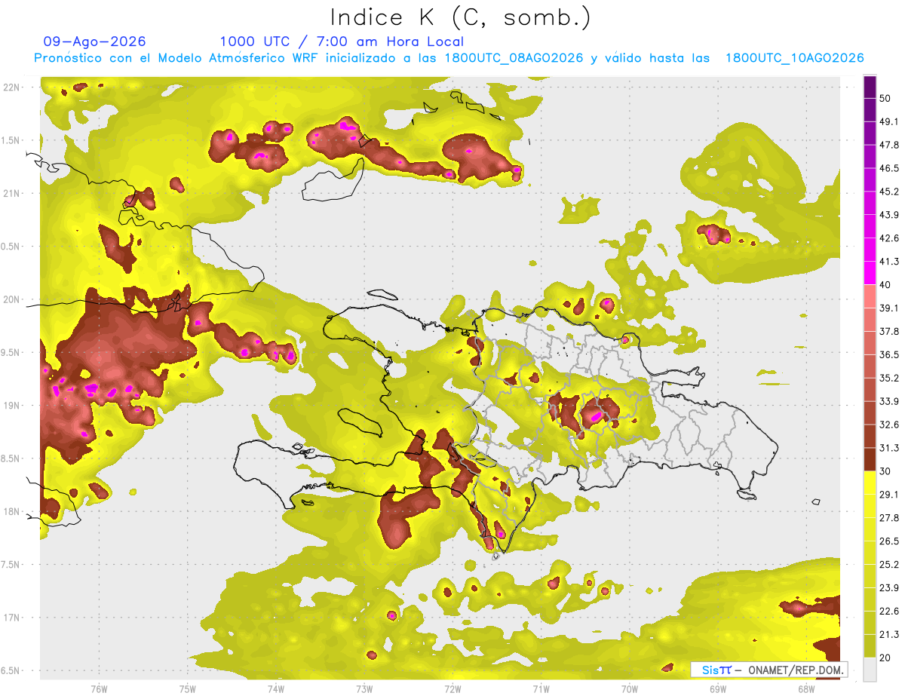
Task: Click the '76W' longitude label
Action: (x=99, y=689)
